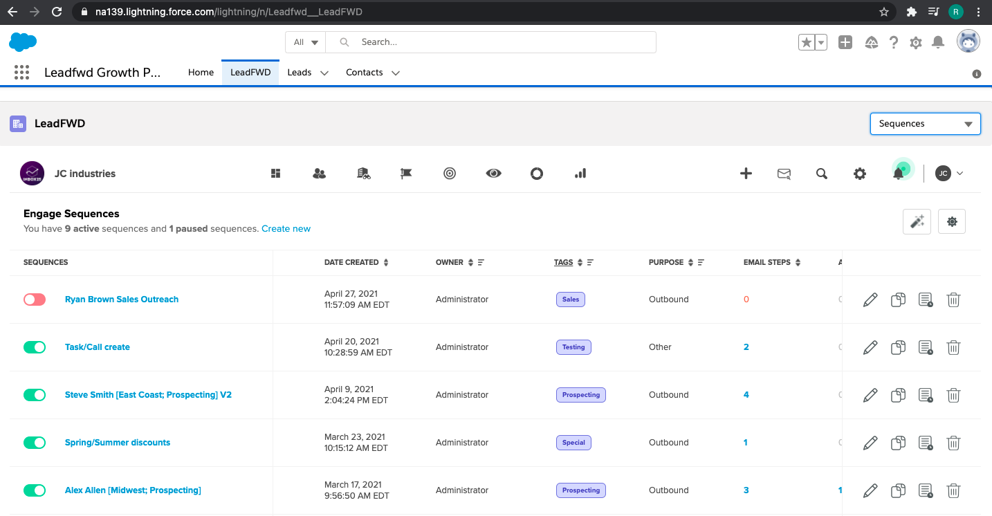Pause the Alex Allen Midwest toggle
This screenshot has height=516, width=992.
(x=35, y=490)
